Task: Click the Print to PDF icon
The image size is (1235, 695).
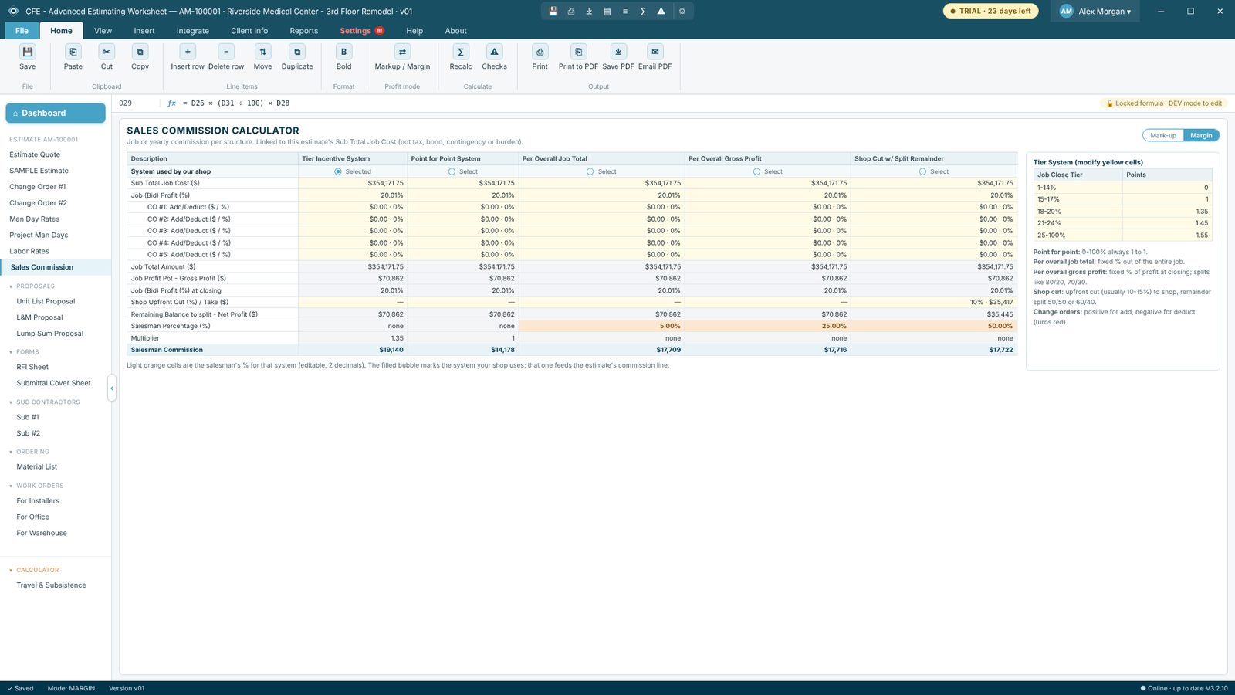Action: pyautogui.click(x=578, y=52)
